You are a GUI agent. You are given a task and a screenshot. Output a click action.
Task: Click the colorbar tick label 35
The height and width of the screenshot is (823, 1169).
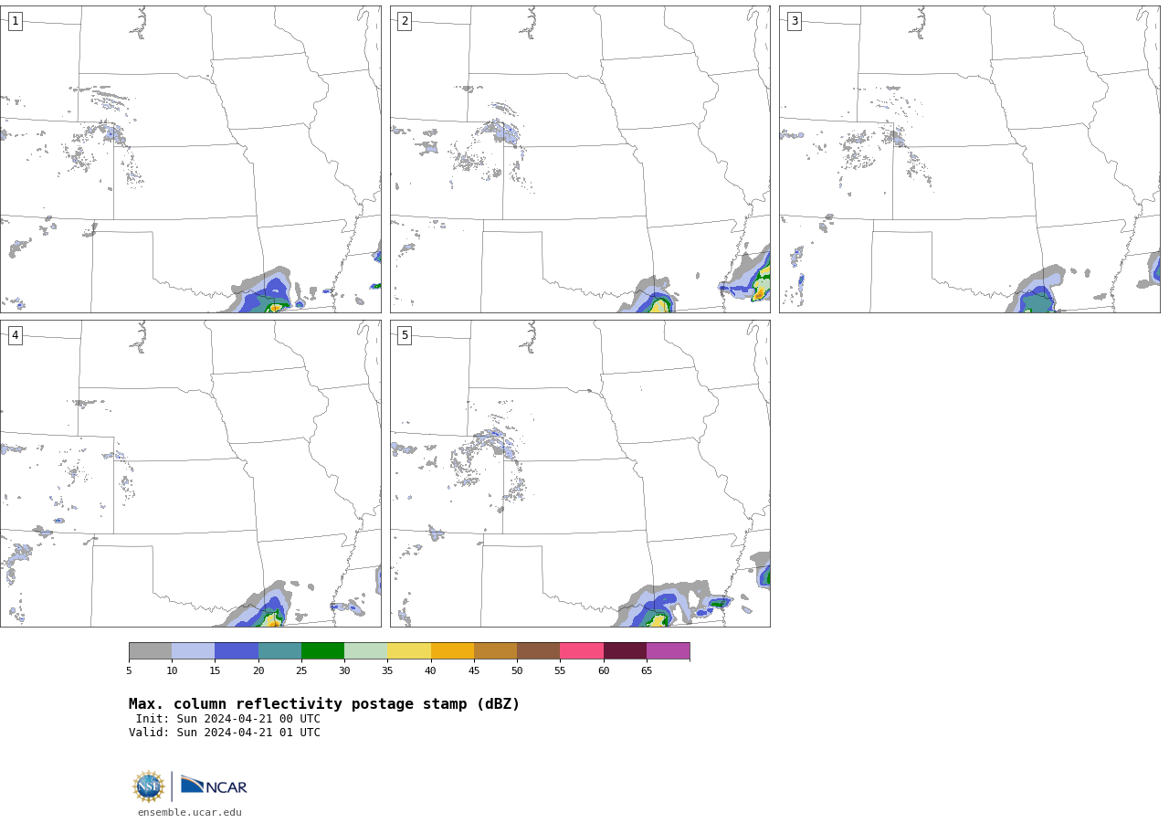[x=387, y=670]
